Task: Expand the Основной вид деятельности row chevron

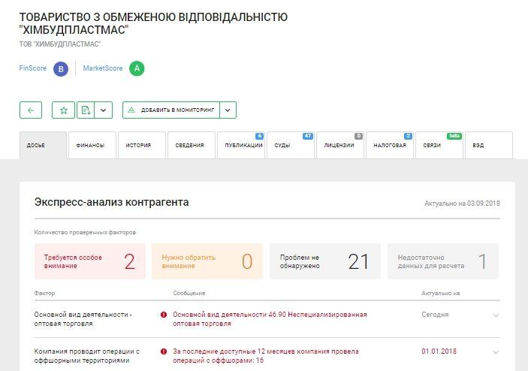Action: click(496, 315)
